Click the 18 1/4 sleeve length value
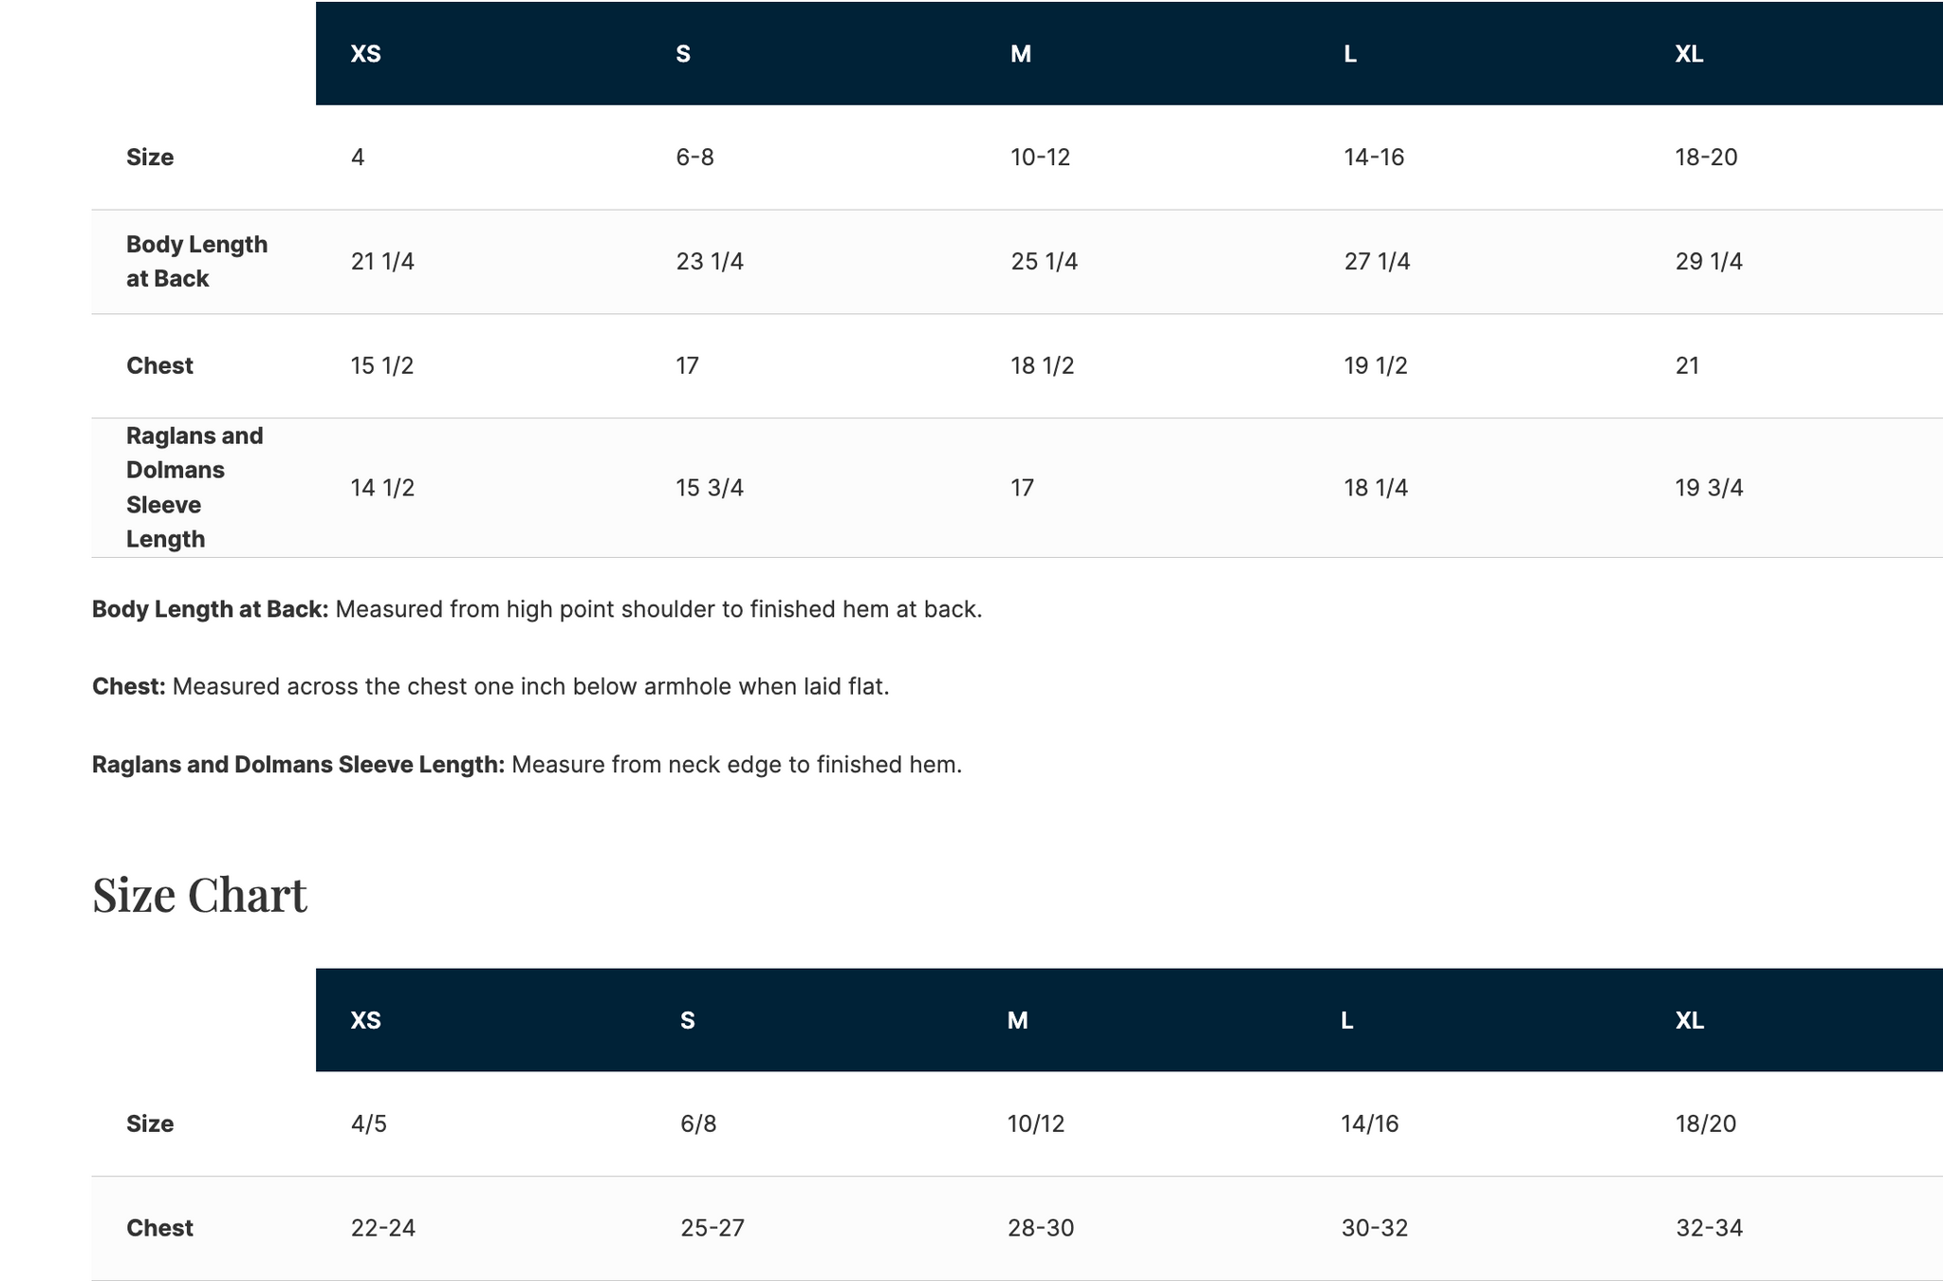This screenshot has height=1281, width=1943. click(1376, 488)
